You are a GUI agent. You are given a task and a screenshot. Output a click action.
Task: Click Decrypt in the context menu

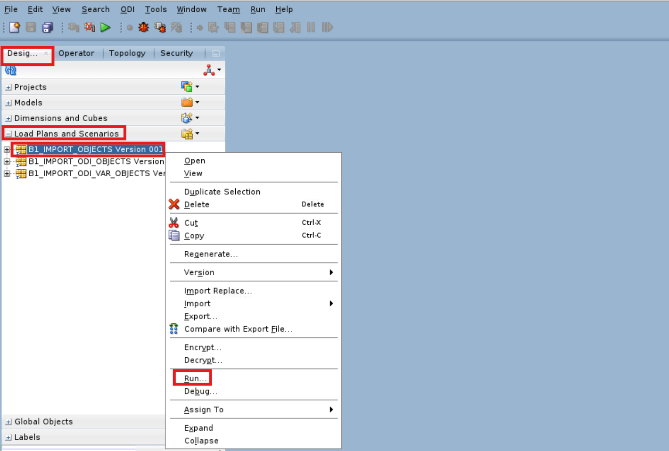pyautogui.click(x=203, y=360)
